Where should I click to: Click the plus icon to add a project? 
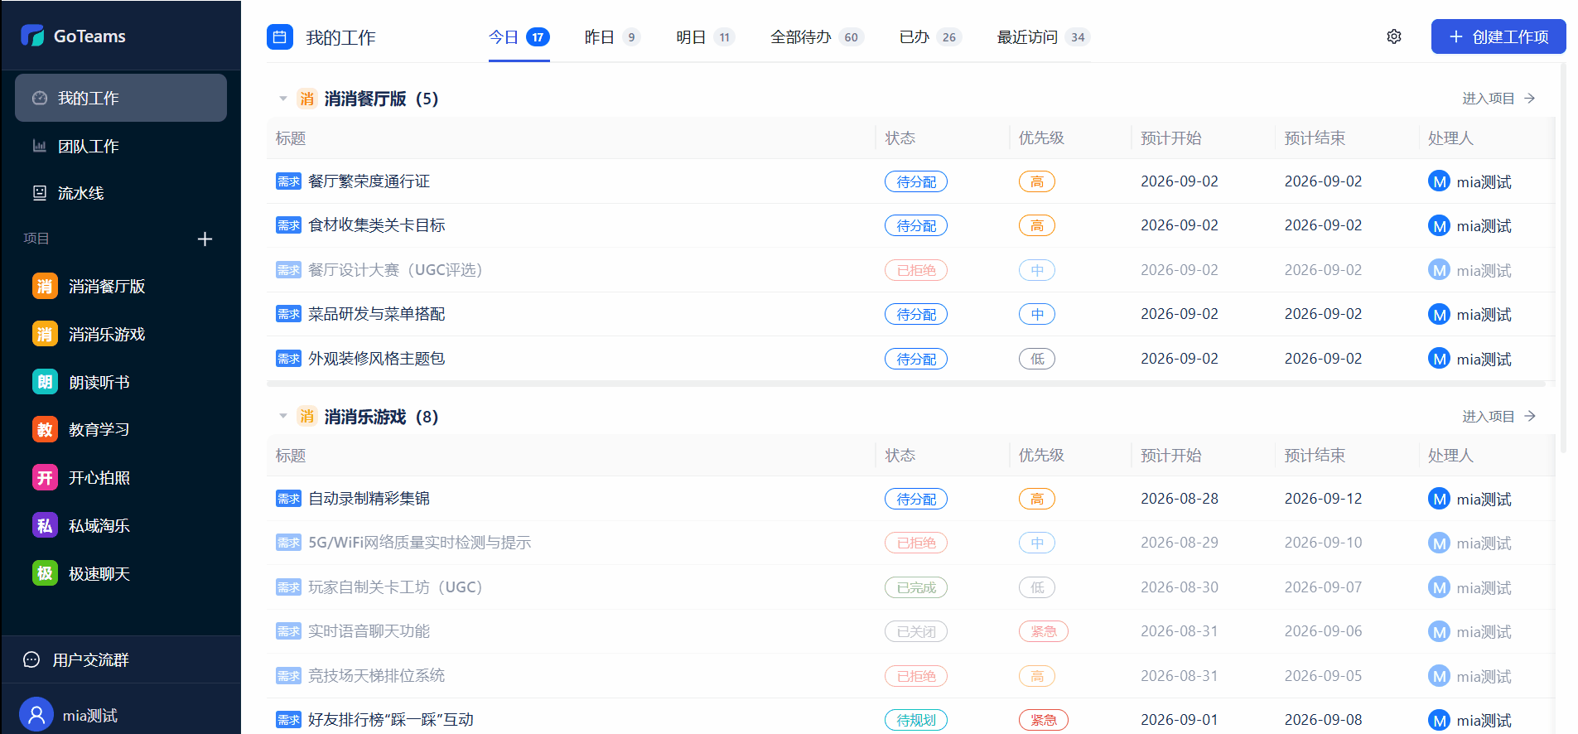tap(205, 239)
